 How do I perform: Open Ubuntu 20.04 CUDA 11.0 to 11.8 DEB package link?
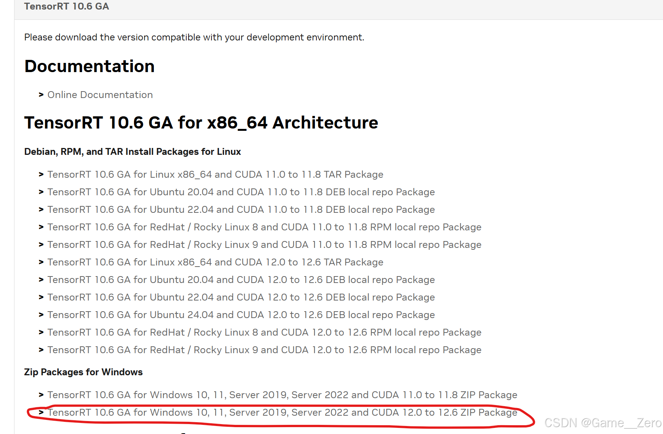pos(241,192)
